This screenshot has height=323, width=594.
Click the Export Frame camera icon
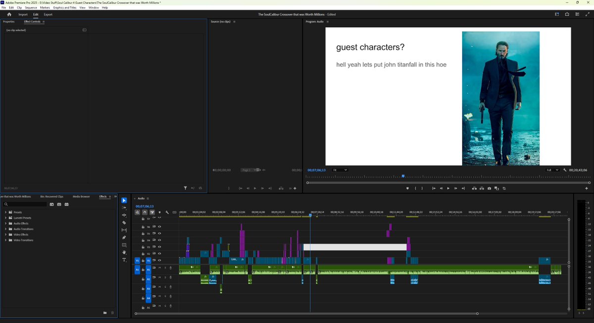pos(489,188)
